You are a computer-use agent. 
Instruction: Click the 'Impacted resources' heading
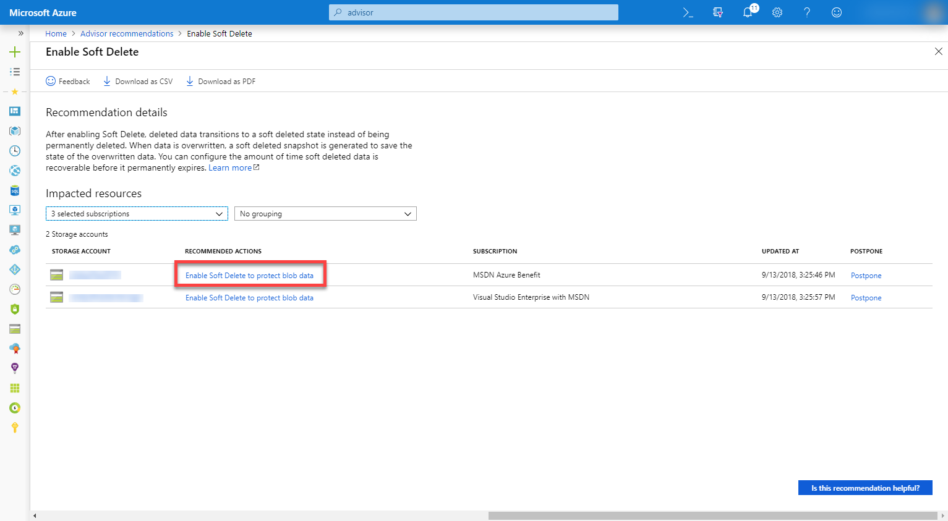pos(93,193)
